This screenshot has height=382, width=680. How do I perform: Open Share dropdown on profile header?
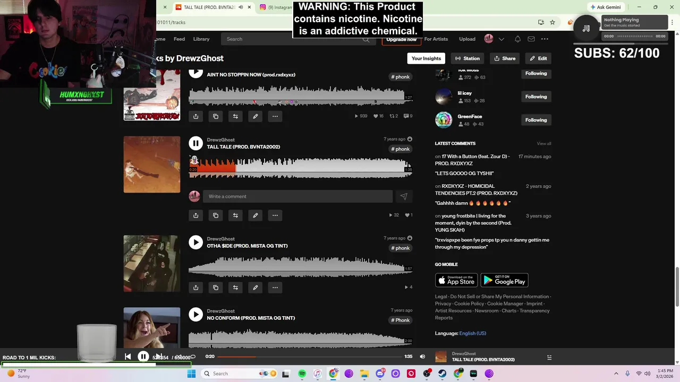(504, 58)
